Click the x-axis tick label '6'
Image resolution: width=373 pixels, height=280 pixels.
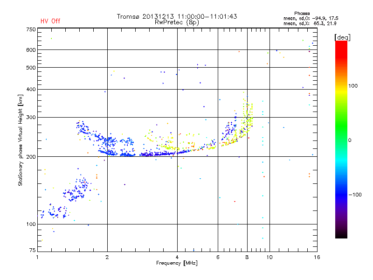pyautogui.click(x=218, y=257)
